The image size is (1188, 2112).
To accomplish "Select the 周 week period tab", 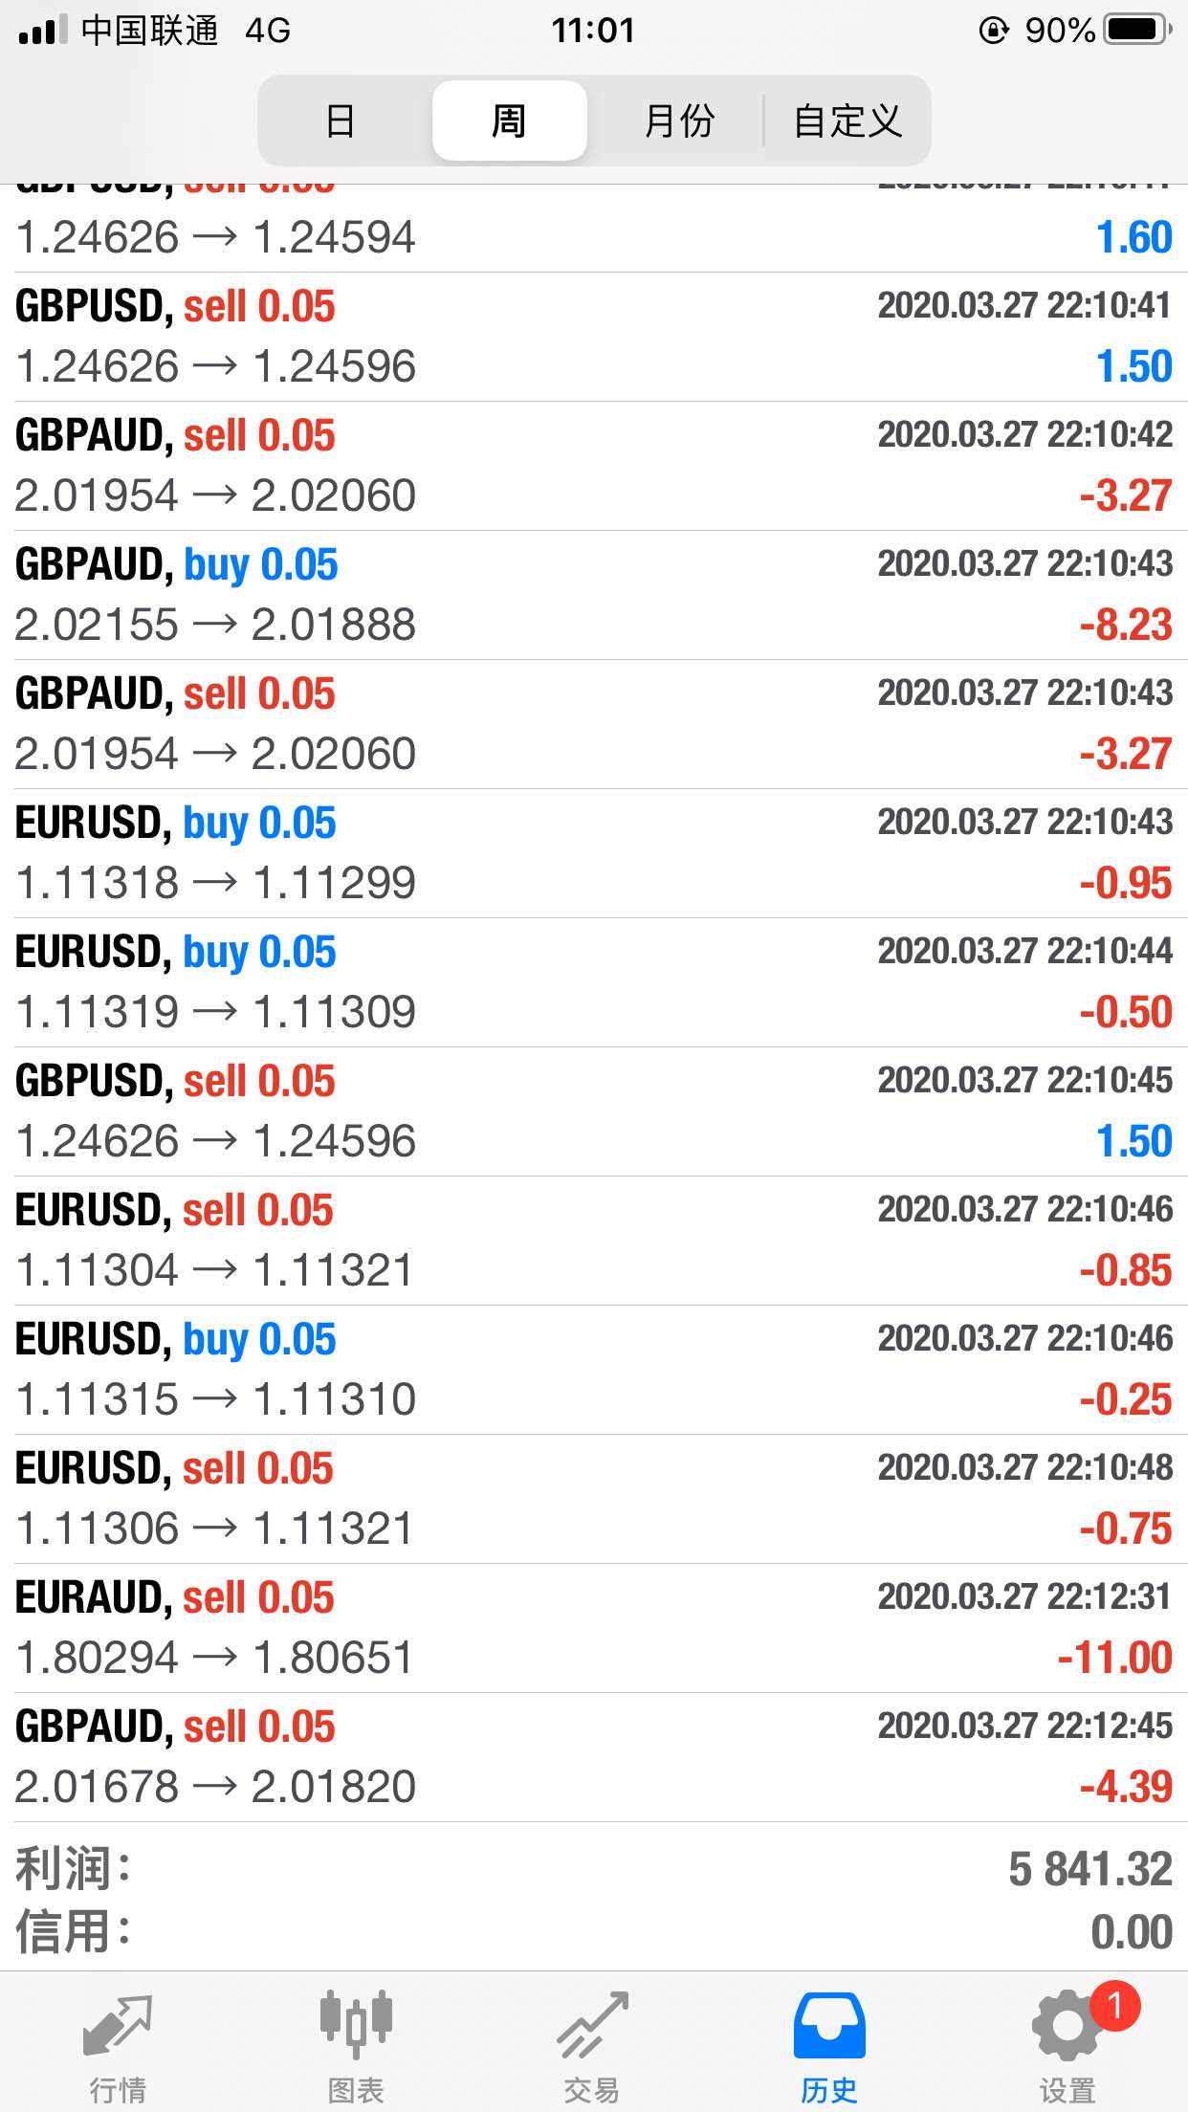I will tap(509, 121).
